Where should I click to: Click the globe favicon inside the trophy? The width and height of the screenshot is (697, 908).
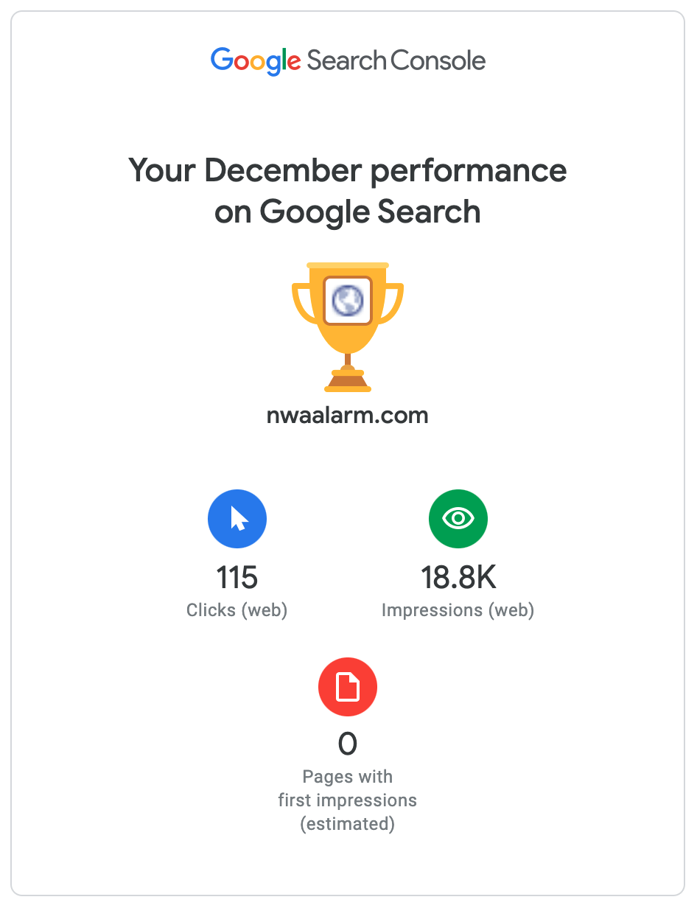click(x=348, y=301)
